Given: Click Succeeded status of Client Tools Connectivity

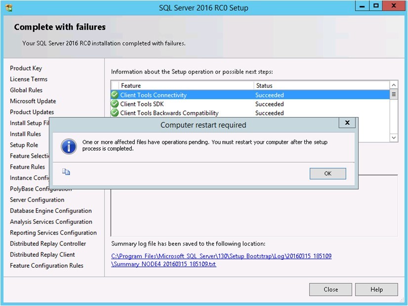Looking at the screenshot, I should (269, 95).
